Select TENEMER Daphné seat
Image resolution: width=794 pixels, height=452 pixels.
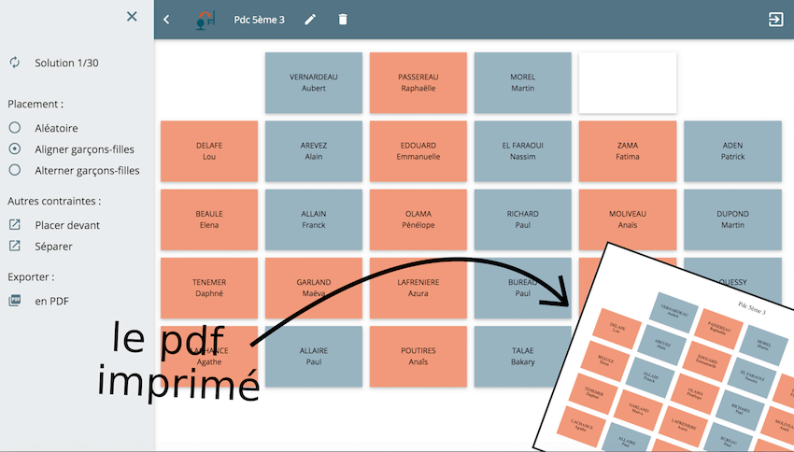[x=209, y=288]
